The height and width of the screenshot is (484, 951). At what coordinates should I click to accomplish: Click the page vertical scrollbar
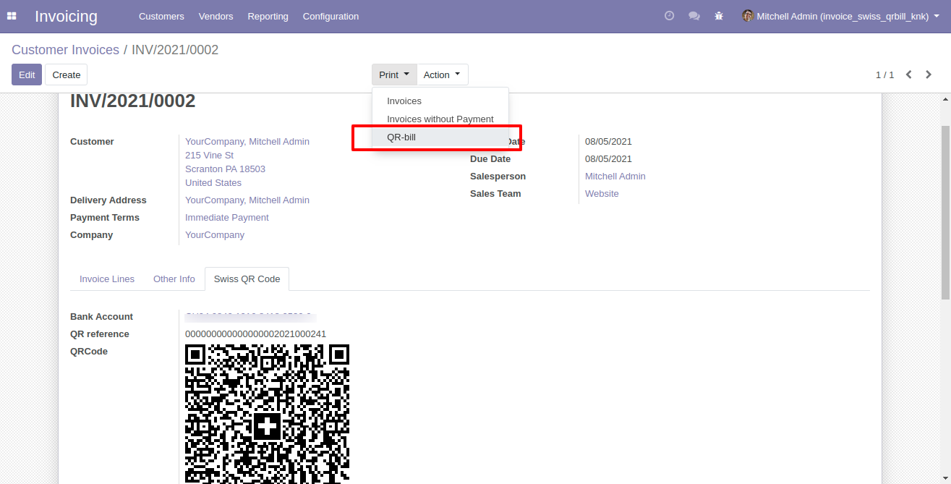coord(945,212)
